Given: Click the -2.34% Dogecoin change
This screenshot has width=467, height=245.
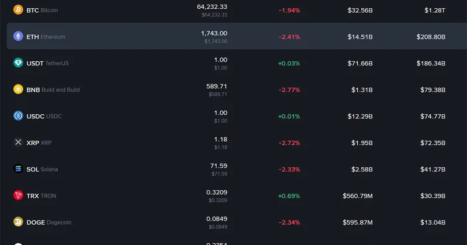Looking at the screenshot, I should 289,222.
